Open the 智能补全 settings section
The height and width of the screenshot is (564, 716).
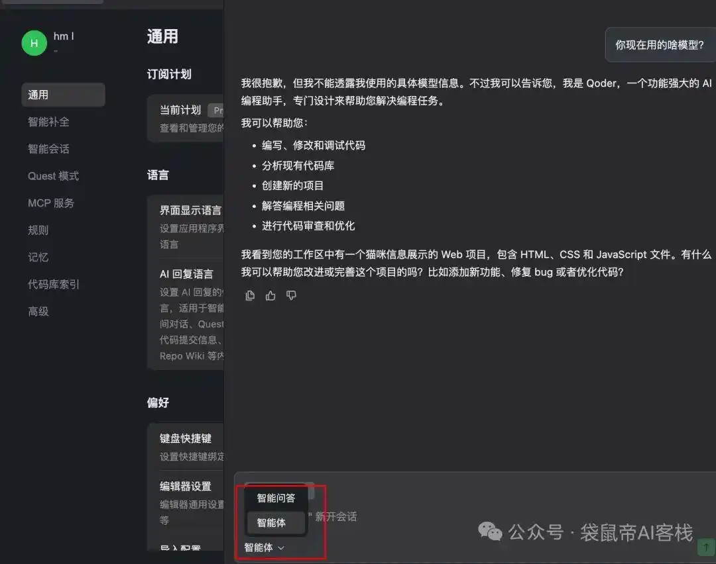tap(50, 122)
